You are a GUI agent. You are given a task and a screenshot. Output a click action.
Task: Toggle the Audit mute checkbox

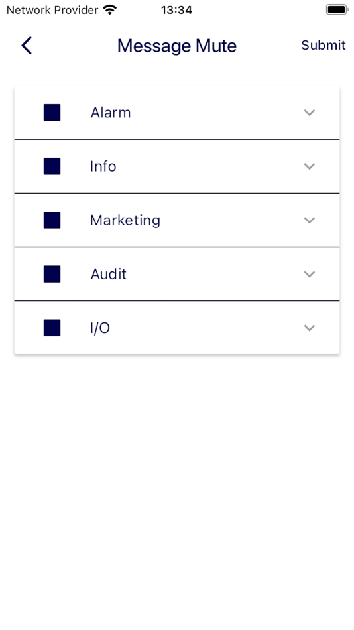click(52, 274)
